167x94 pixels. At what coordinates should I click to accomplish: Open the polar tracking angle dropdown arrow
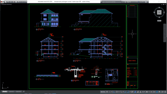(x=119, y=92)
